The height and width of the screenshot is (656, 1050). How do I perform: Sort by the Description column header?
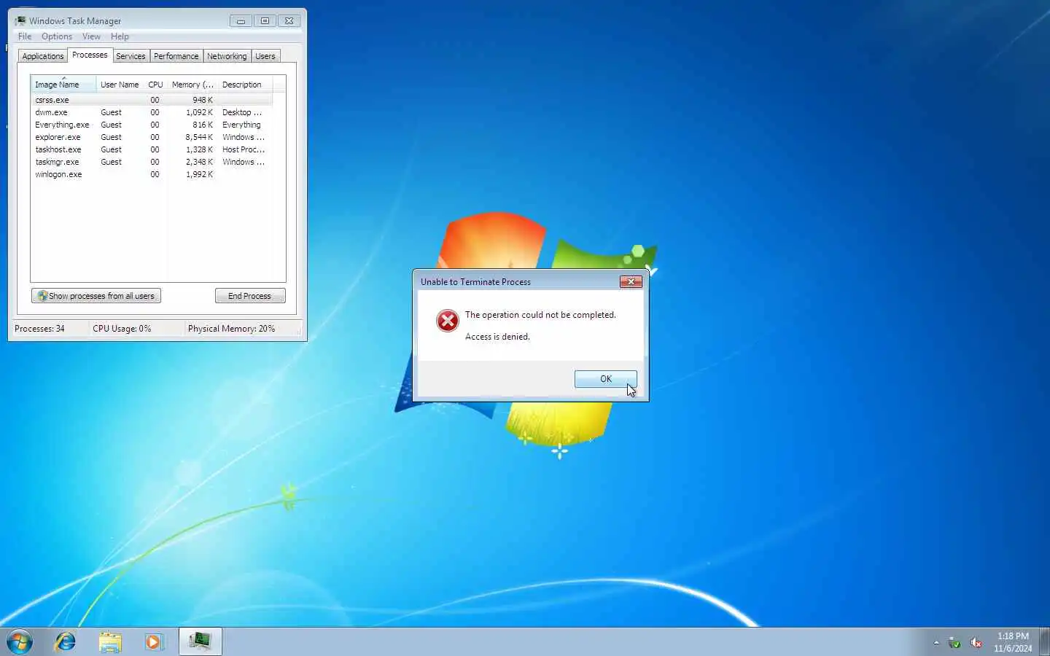[x=245, y=85]
